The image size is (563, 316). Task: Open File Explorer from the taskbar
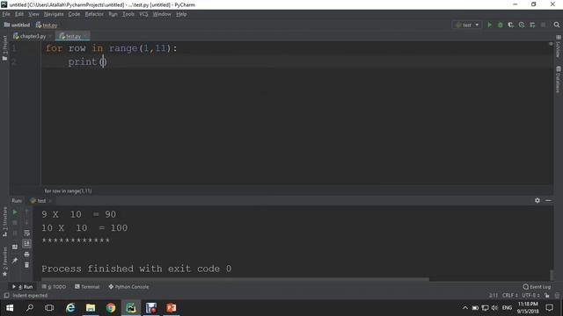pos(91,308)
